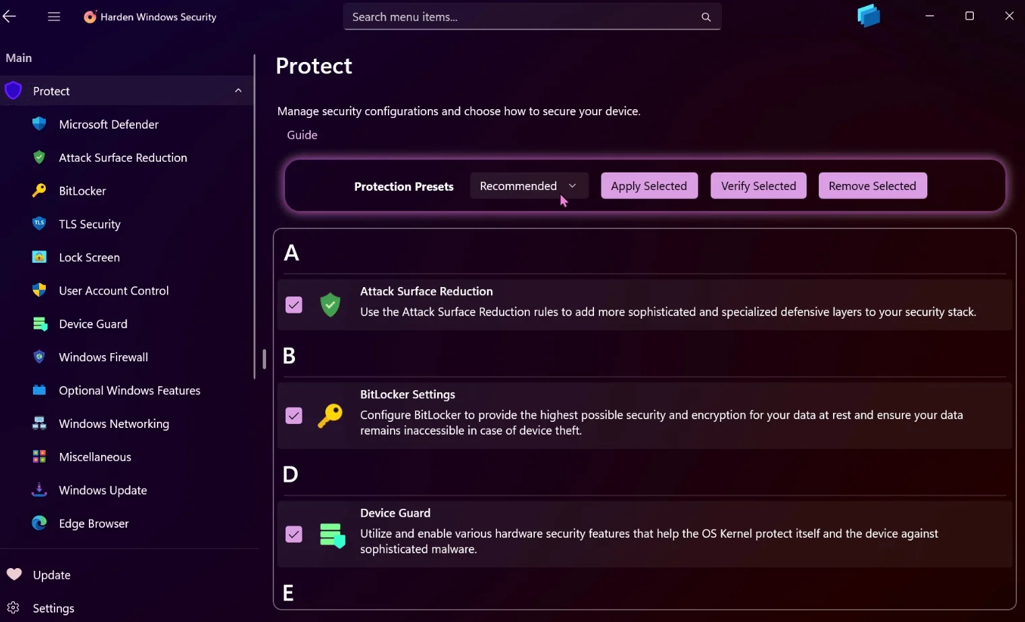
Task: Click the Apply Selected button
Action: [649, 185]
